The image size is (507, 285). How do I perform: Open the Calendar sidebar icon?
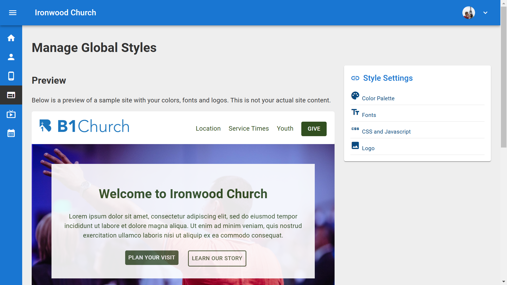(x=11, y=133)
